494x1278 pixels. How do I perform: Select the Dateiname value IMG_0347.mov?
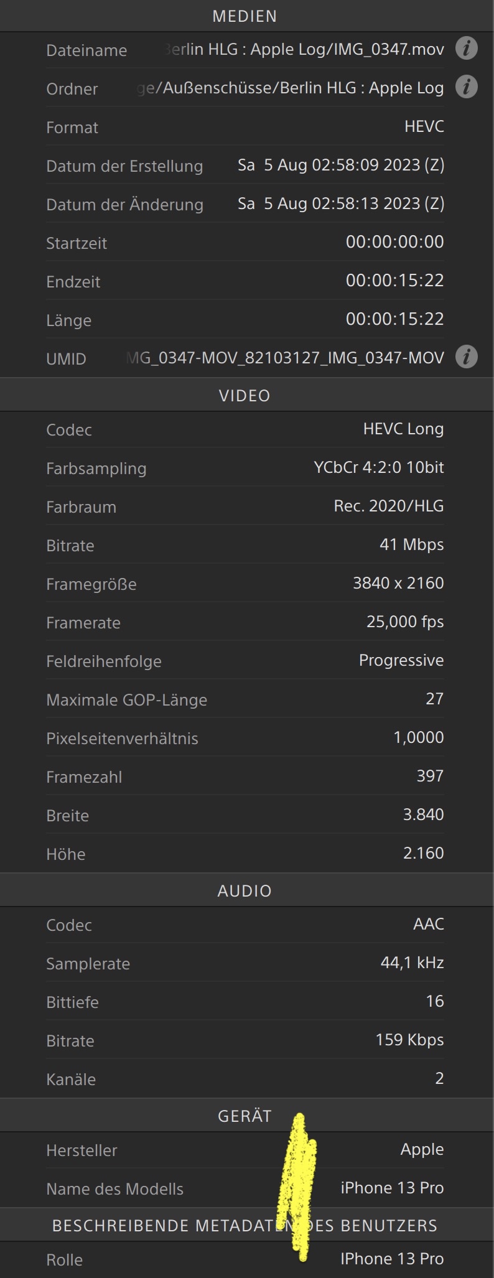[305, 49]
